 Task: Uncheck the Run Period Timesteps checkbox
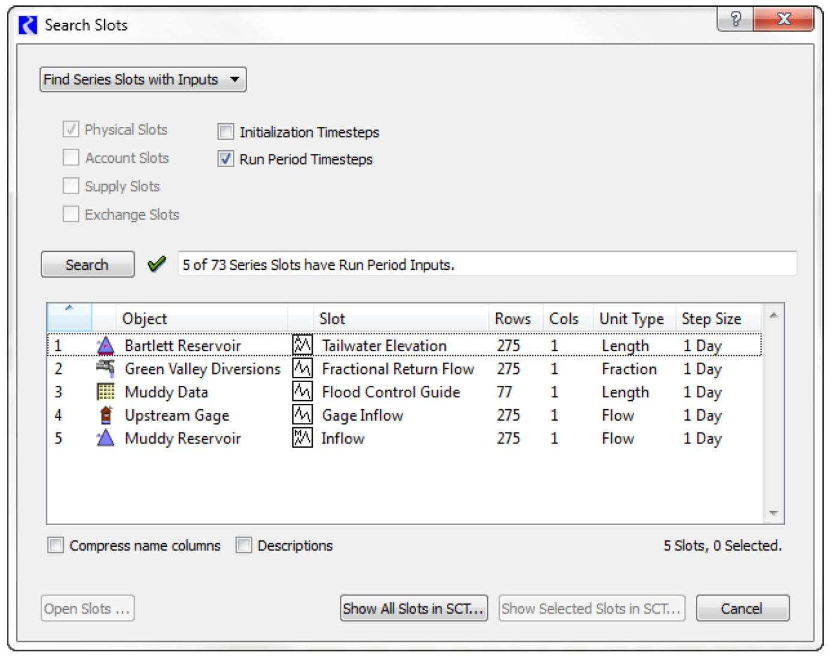click(226, 159)
